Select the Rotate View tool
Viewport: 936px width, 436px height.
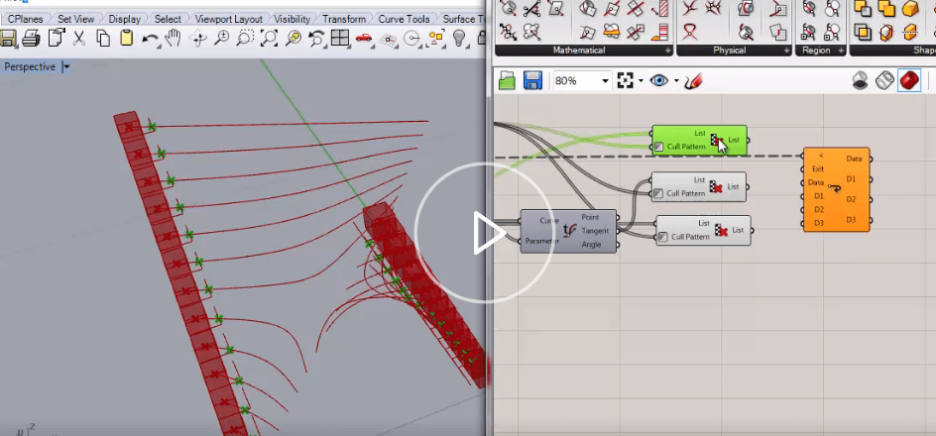[x=197, y=39]
